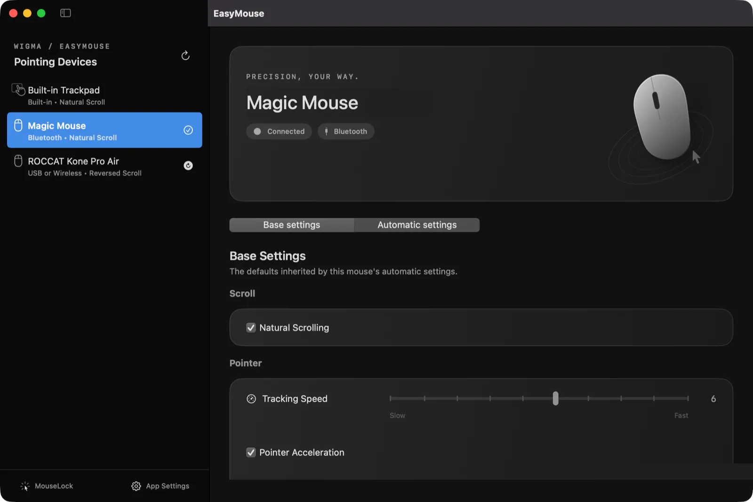
Task: Click the Base Settings heading
Action: tap(267, 256)
